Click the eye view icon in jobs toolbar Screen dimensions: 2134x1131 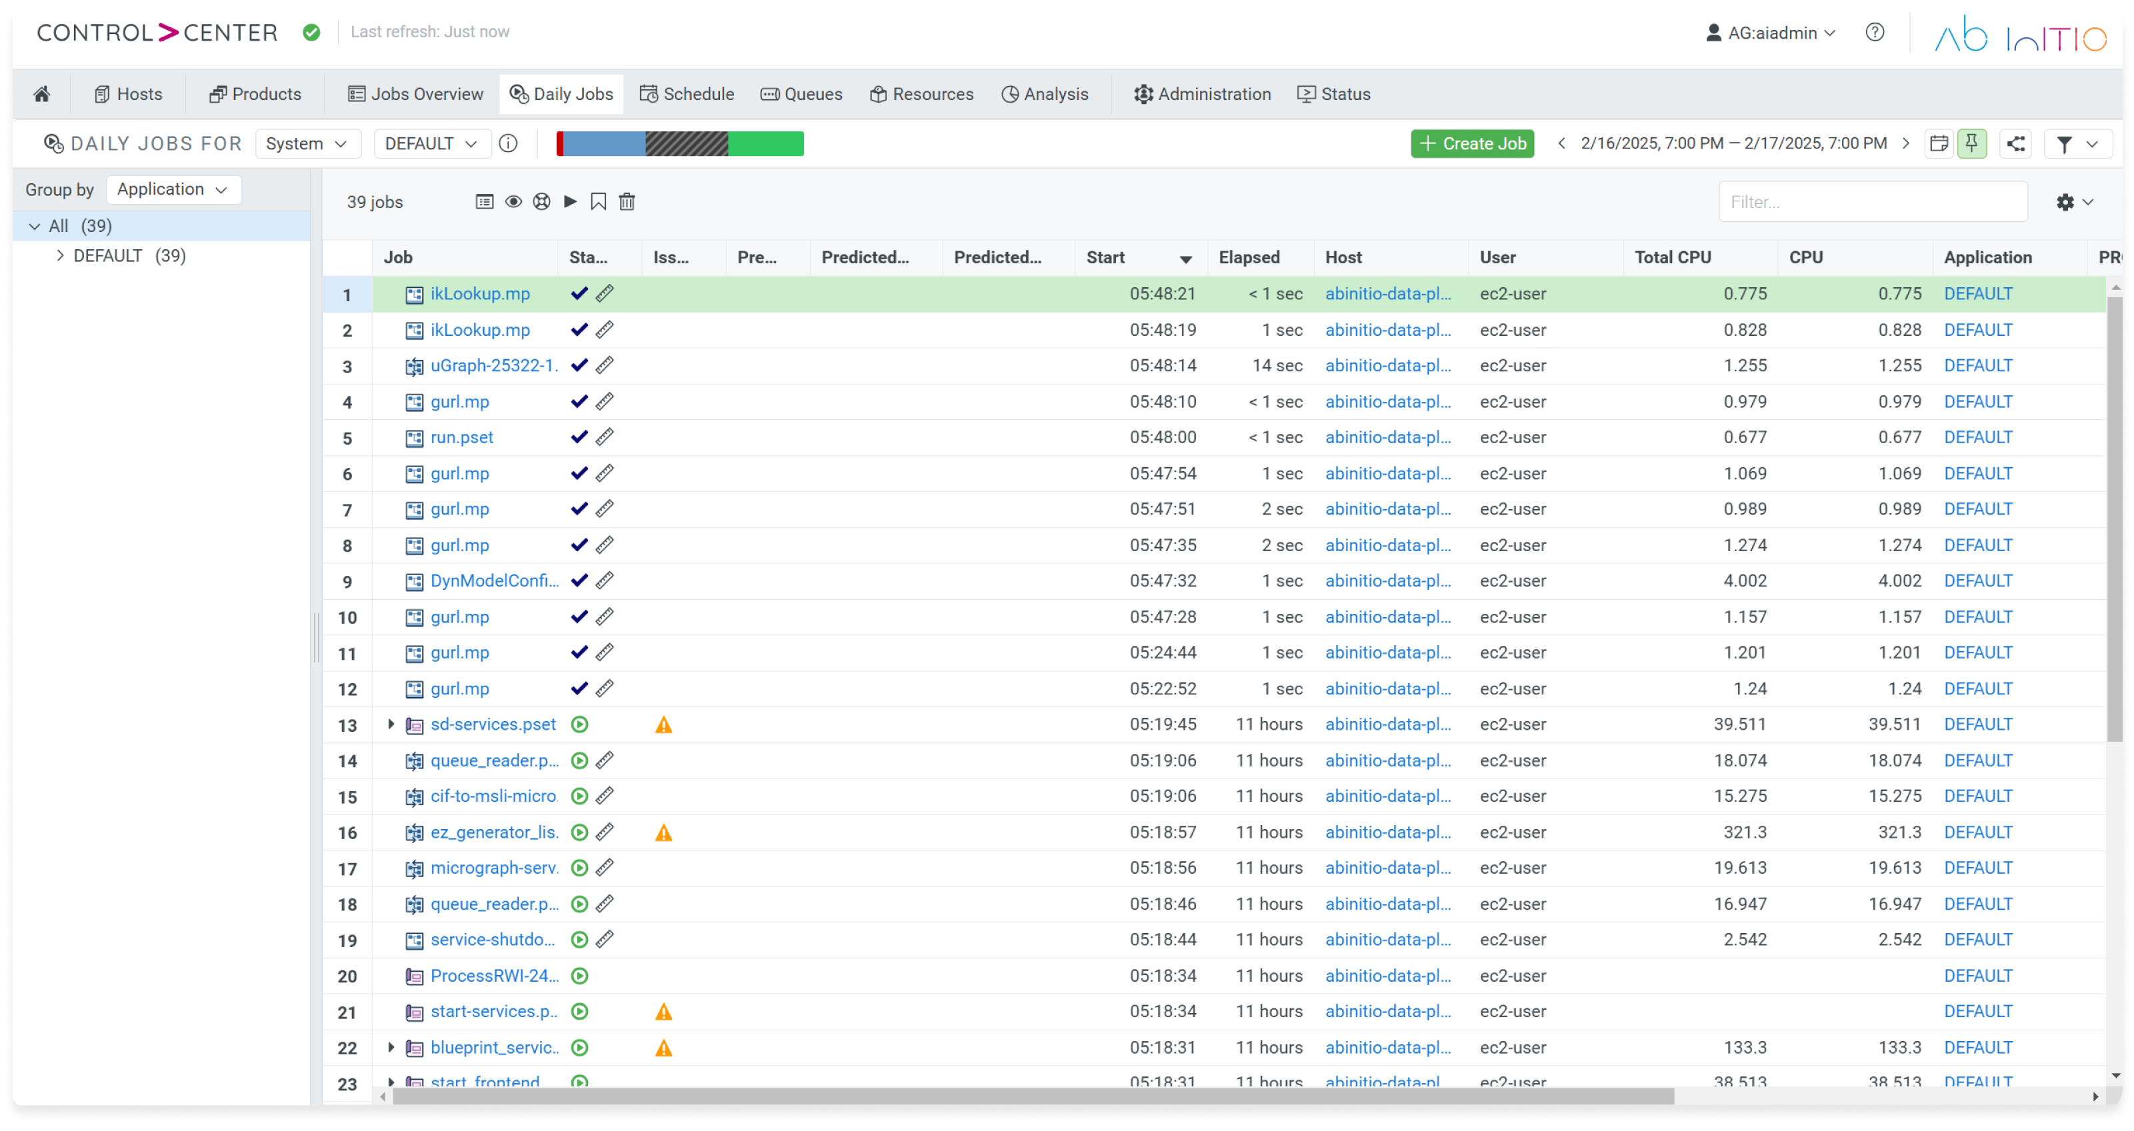[x=513, y=201]
